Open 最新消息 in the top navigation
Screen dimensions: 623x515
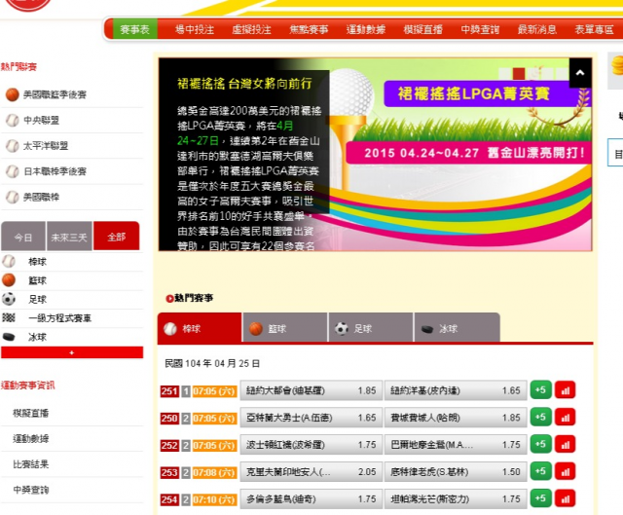click(x=538, y=30)
